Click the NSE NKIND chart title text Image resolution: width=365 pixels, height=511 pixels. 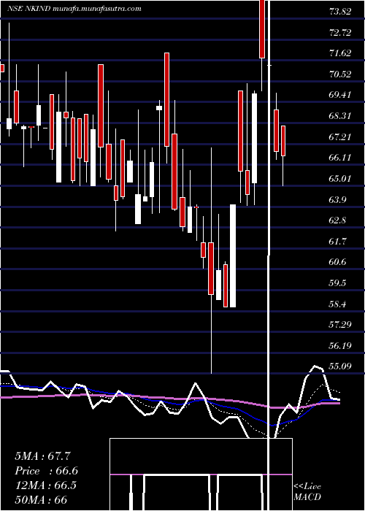pos(74,9)
